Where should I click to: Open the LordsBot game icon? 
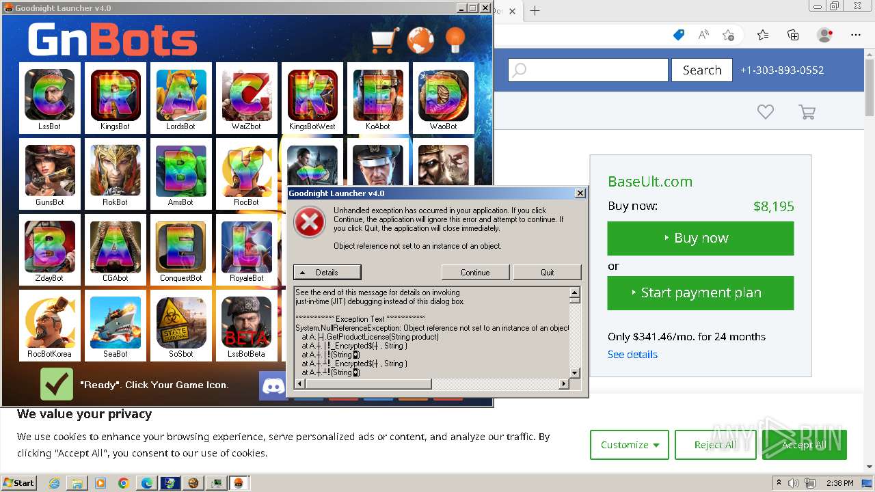point(181,97)
